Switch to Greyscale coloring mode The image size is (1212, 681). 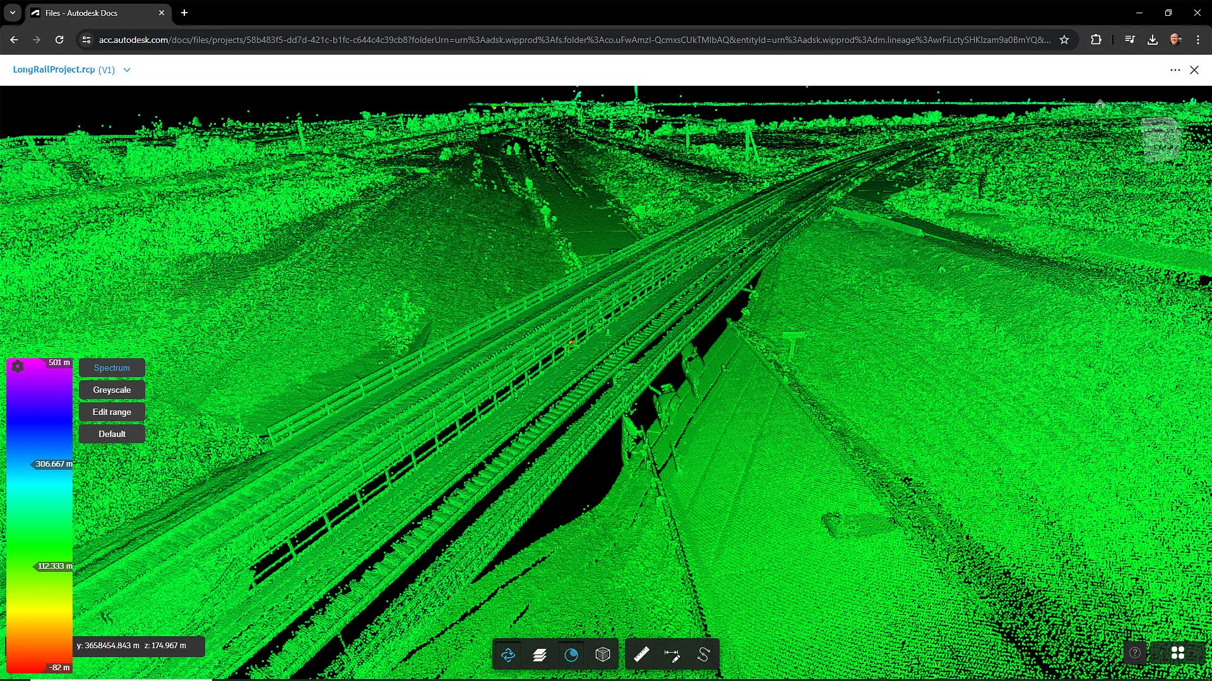coord(111,390)
